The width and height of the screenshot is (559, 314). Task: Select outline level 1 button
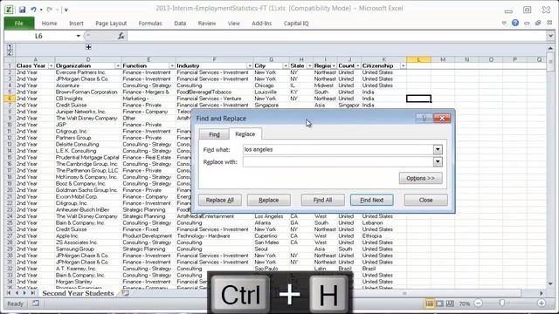tap(10, 46)
